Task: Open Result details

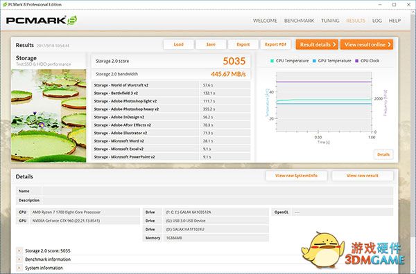Action: (x=317, y=44)
